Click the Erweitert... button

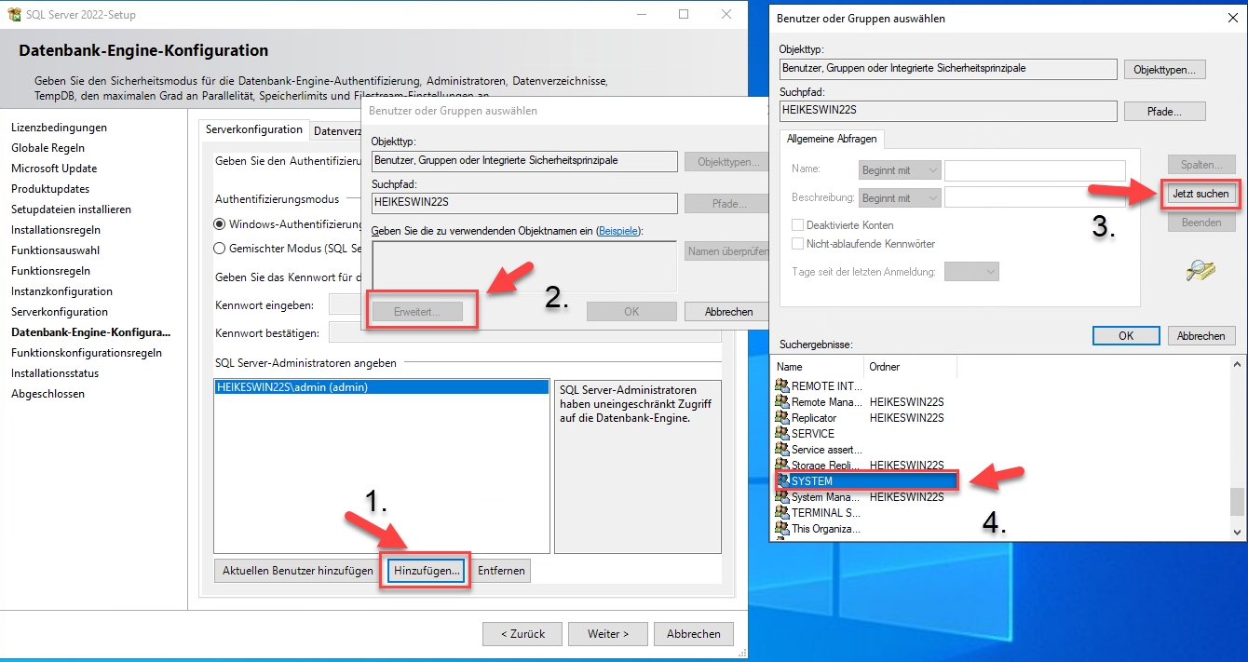[417, 312]
